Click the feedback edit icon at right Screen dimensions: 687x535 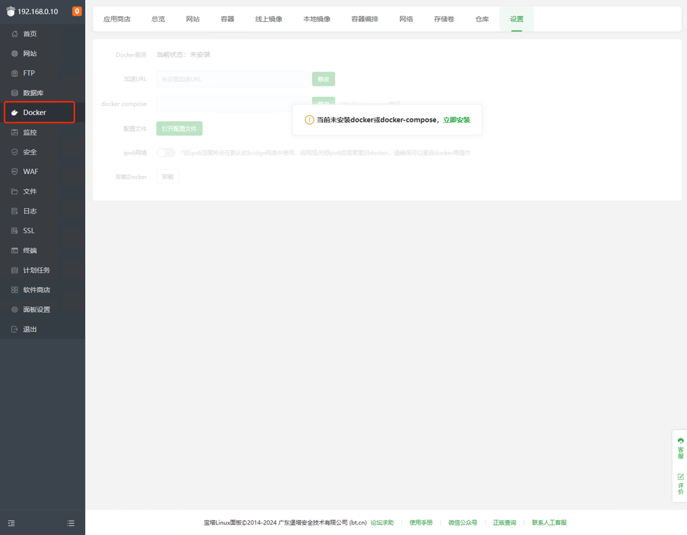tap(680, 477)
